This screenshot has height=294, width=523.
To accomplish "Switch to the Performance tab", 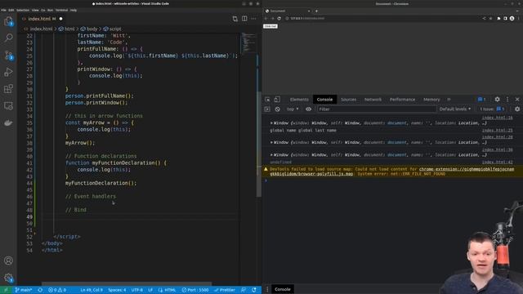I will (402, 100).
